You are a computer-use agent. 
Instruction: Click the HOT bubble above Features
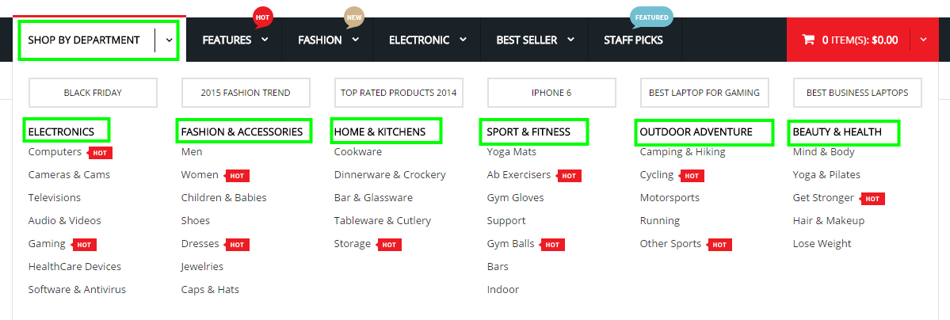[x=262, y=17]
